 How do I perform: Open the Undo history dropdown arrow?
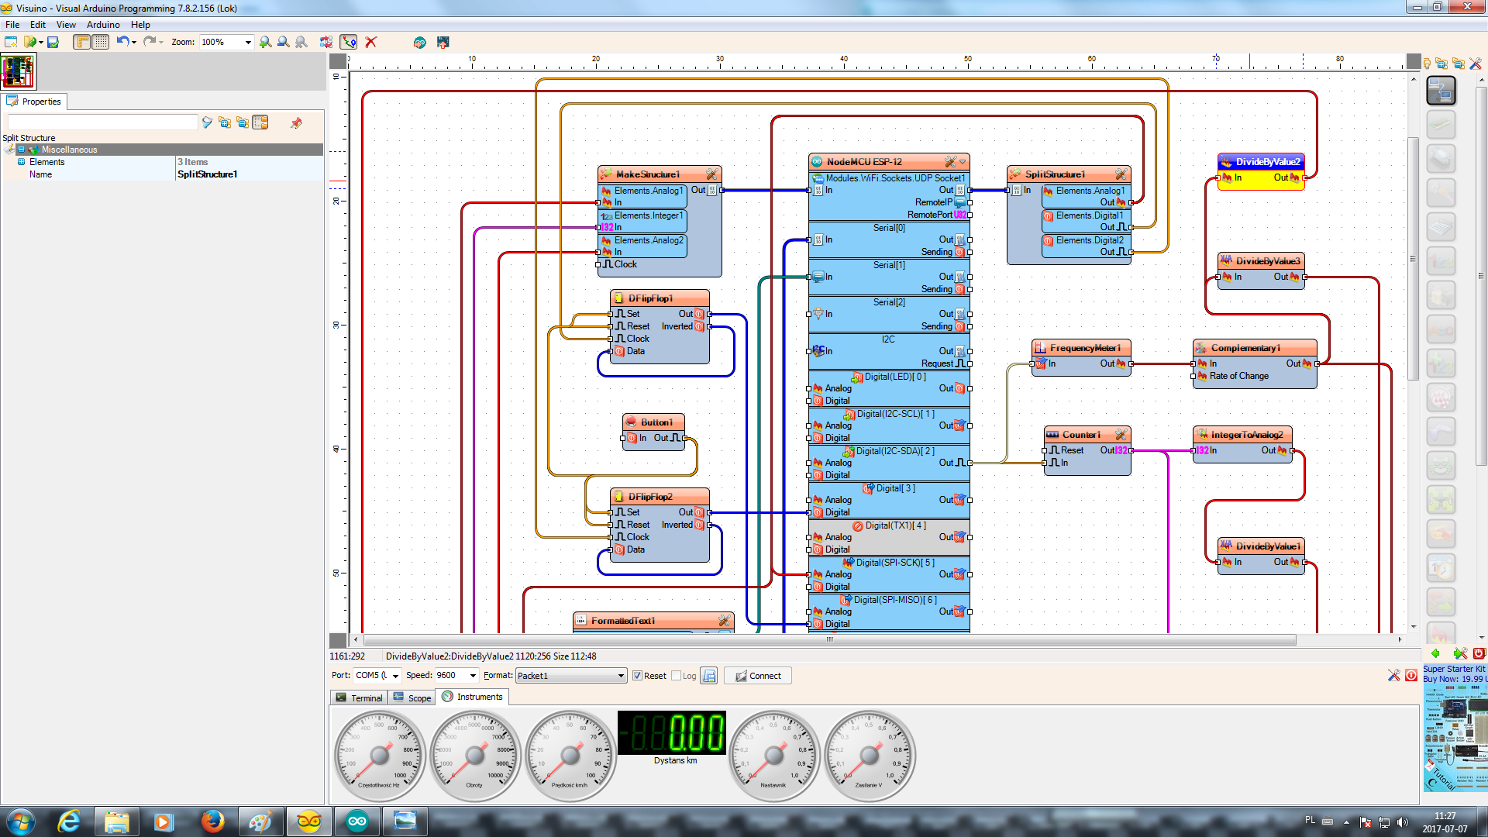click(134, 42)
